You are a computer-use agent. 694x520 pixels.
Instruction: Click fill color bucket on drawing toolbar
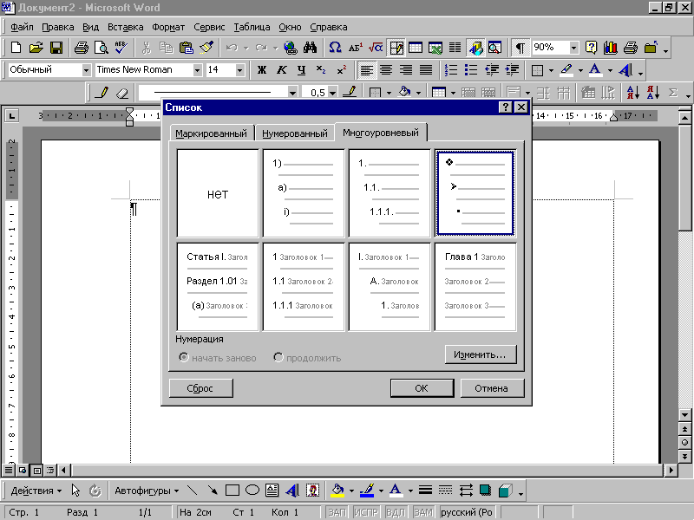[x=337, y=491]
